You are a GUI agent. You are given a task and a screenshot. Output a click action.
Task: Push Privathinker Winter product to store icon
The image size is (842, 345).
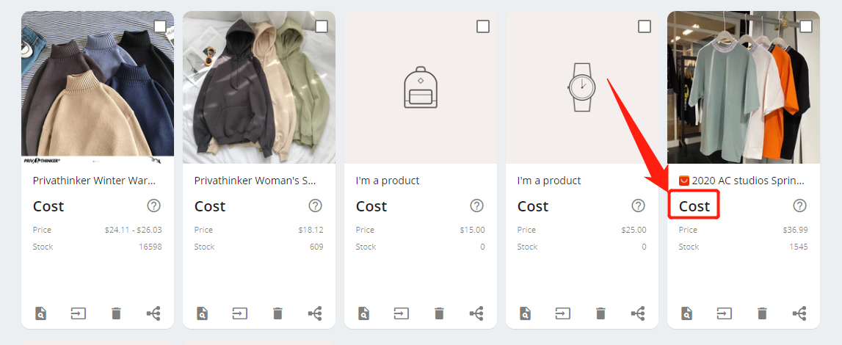point(79,313)
